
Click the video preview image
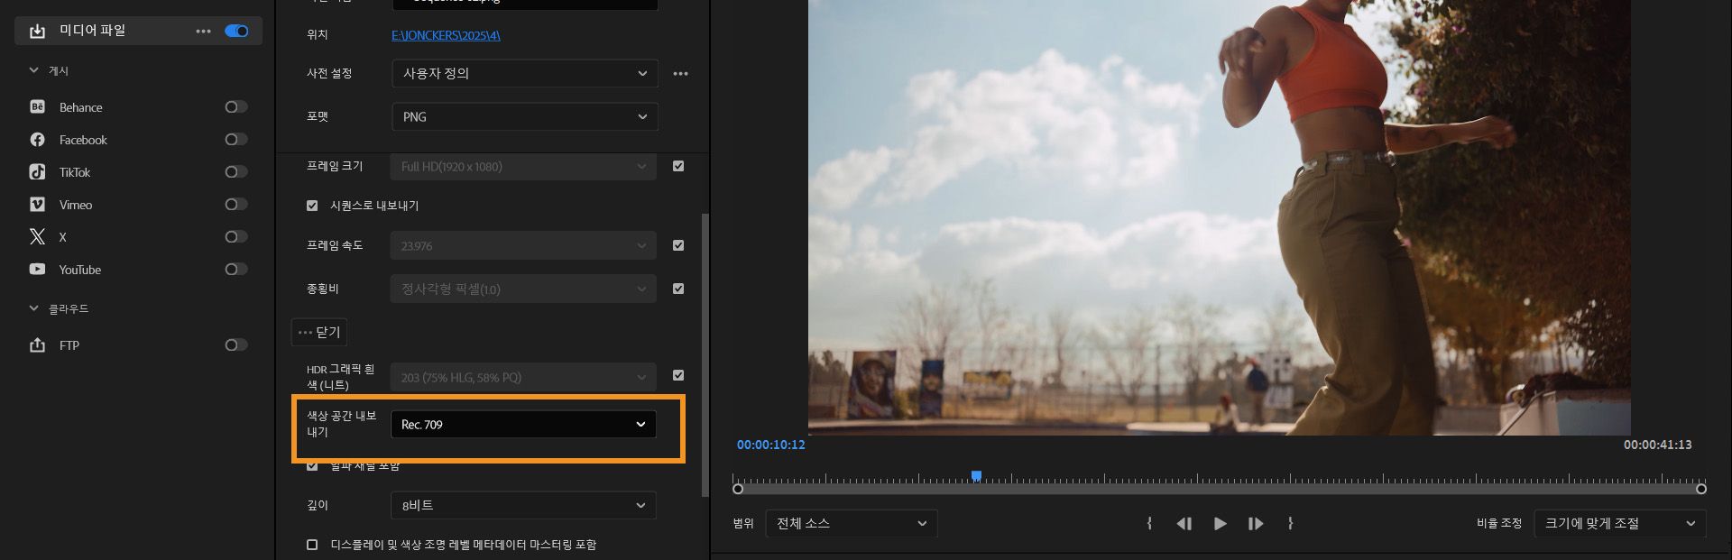click(x=1219, y=217)
